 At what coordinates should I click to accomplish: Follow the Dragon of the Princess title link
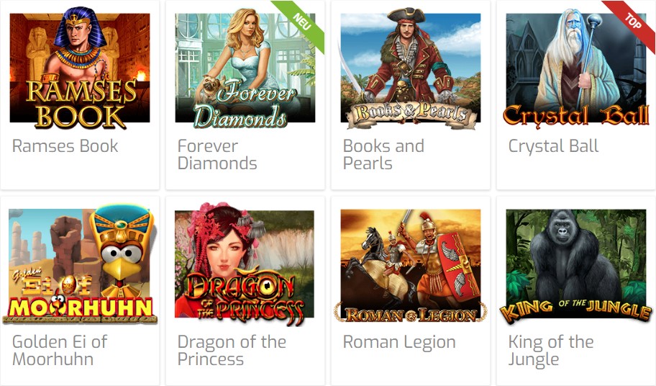pyautogui.click(x=232, y=351)
